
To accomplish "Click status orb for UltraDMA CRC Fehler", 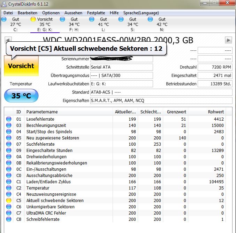I will [9, 213].
